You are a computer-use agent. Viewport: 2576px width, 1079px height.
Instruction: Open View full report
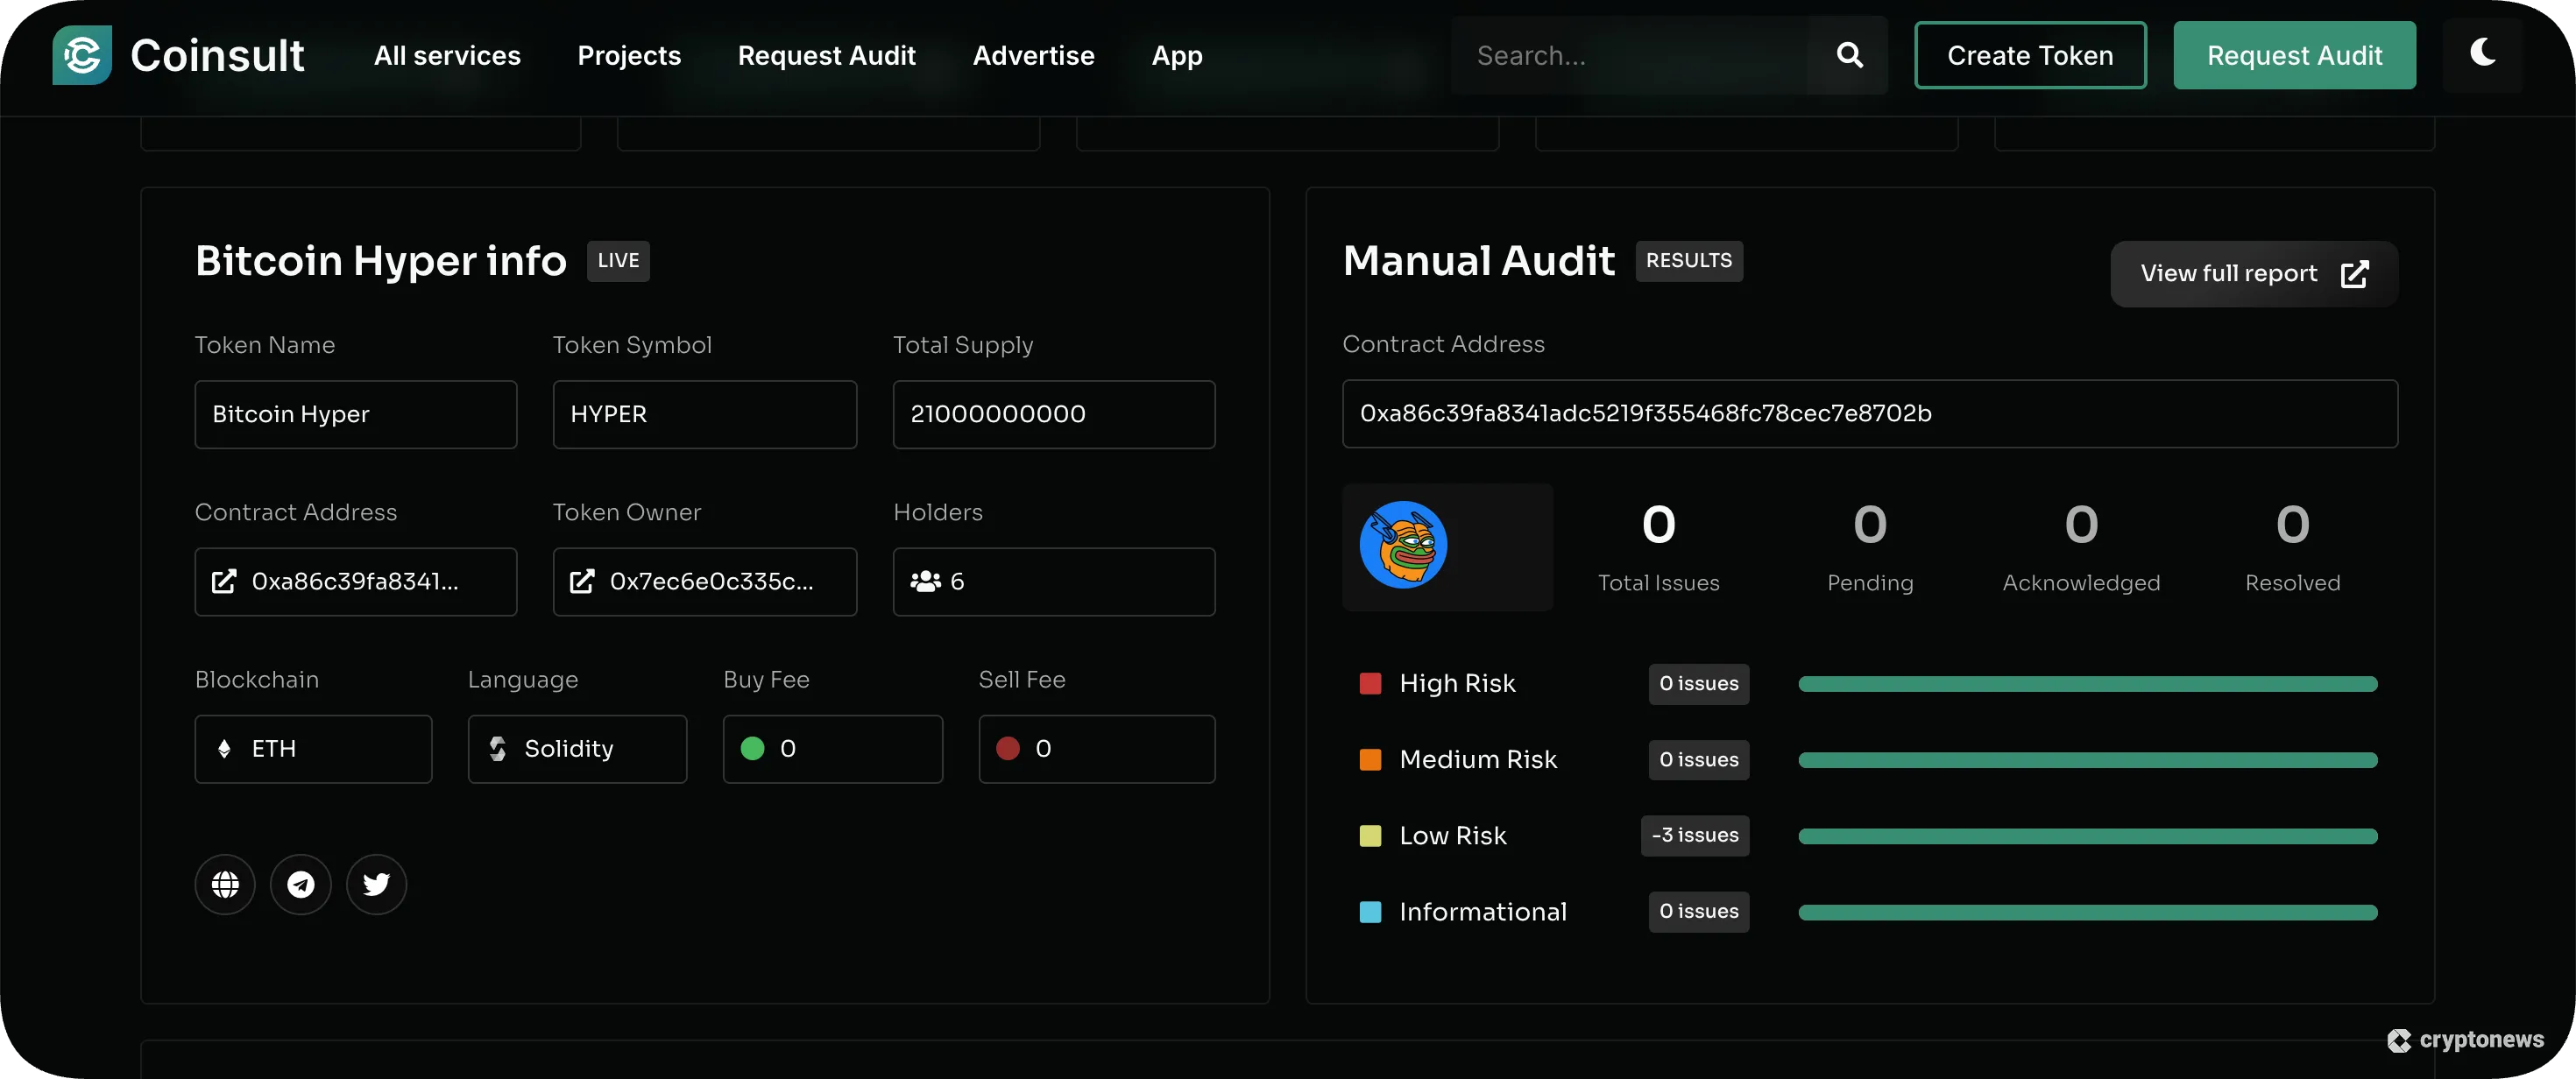pos(2253,273)
